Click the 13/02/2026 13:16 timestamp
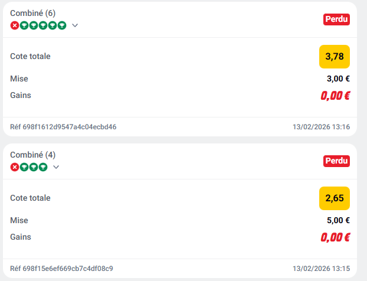Viewport: 367px width, 281px height. 322,127
